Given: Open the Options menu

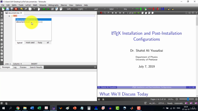Looking at the screenshot, I should [x=79, y=5].
